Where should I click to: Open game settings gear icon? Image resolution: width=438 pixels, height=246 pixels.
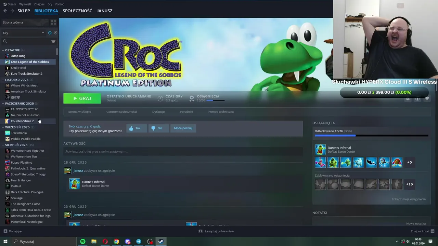pos(408,99)
